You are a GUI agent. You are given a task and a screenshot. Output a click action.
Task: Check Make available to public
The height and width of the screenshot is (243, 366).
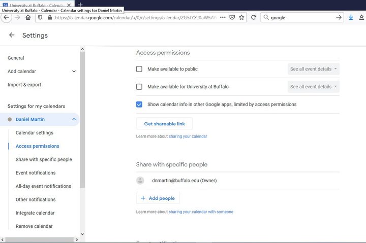coord(139,69)
